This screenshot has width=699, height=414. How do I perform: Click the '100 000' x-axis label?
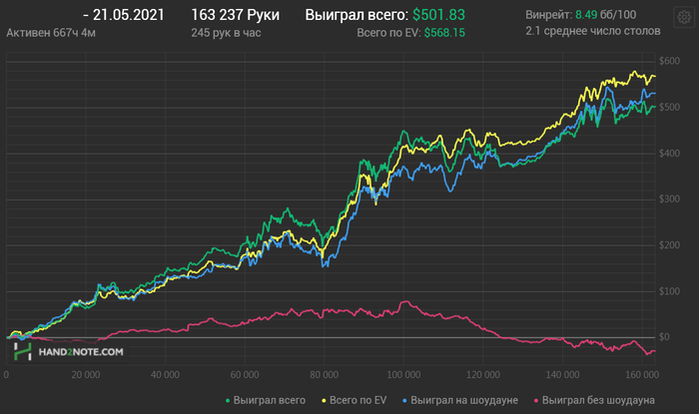point(403,375)
